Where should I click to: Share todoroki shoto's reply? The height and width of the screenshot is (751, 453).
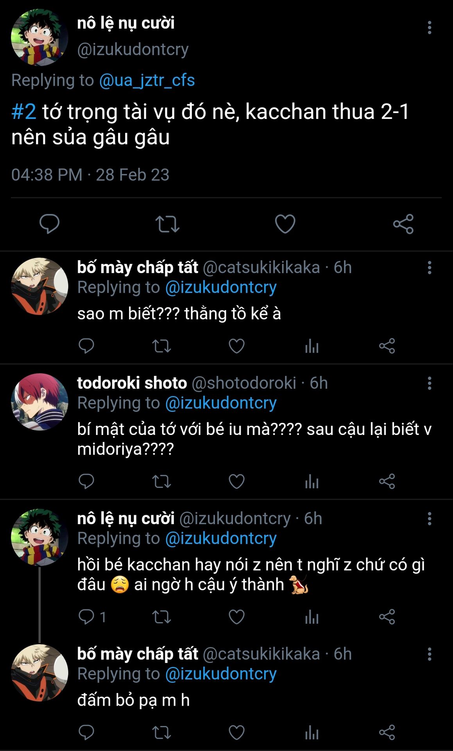[x=387, y=481]
